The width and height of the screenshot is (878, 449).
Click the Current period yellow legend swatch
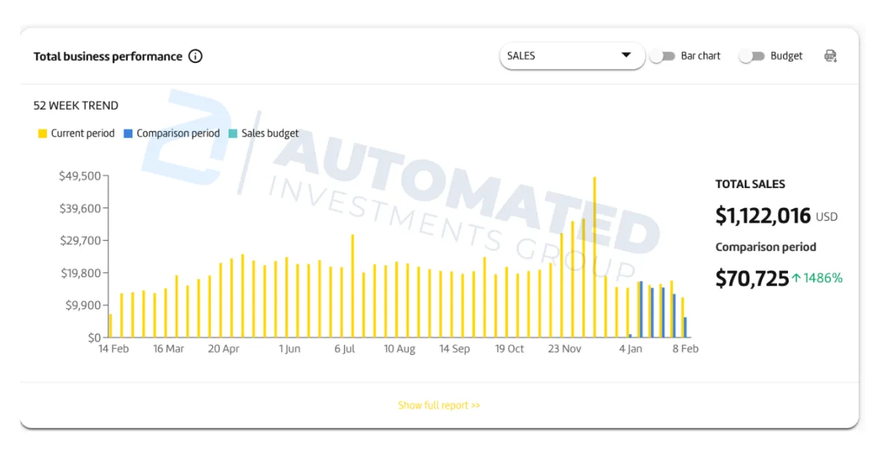[42, 134]
